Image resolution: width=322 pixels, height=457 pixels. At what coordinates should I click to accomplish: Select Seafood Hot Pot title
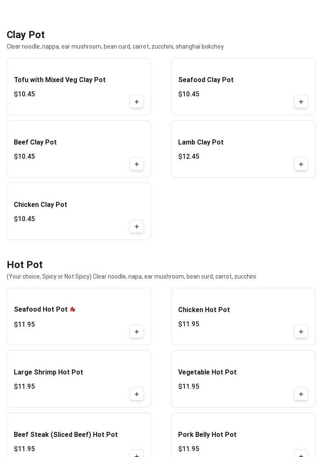tap(41, 310)
